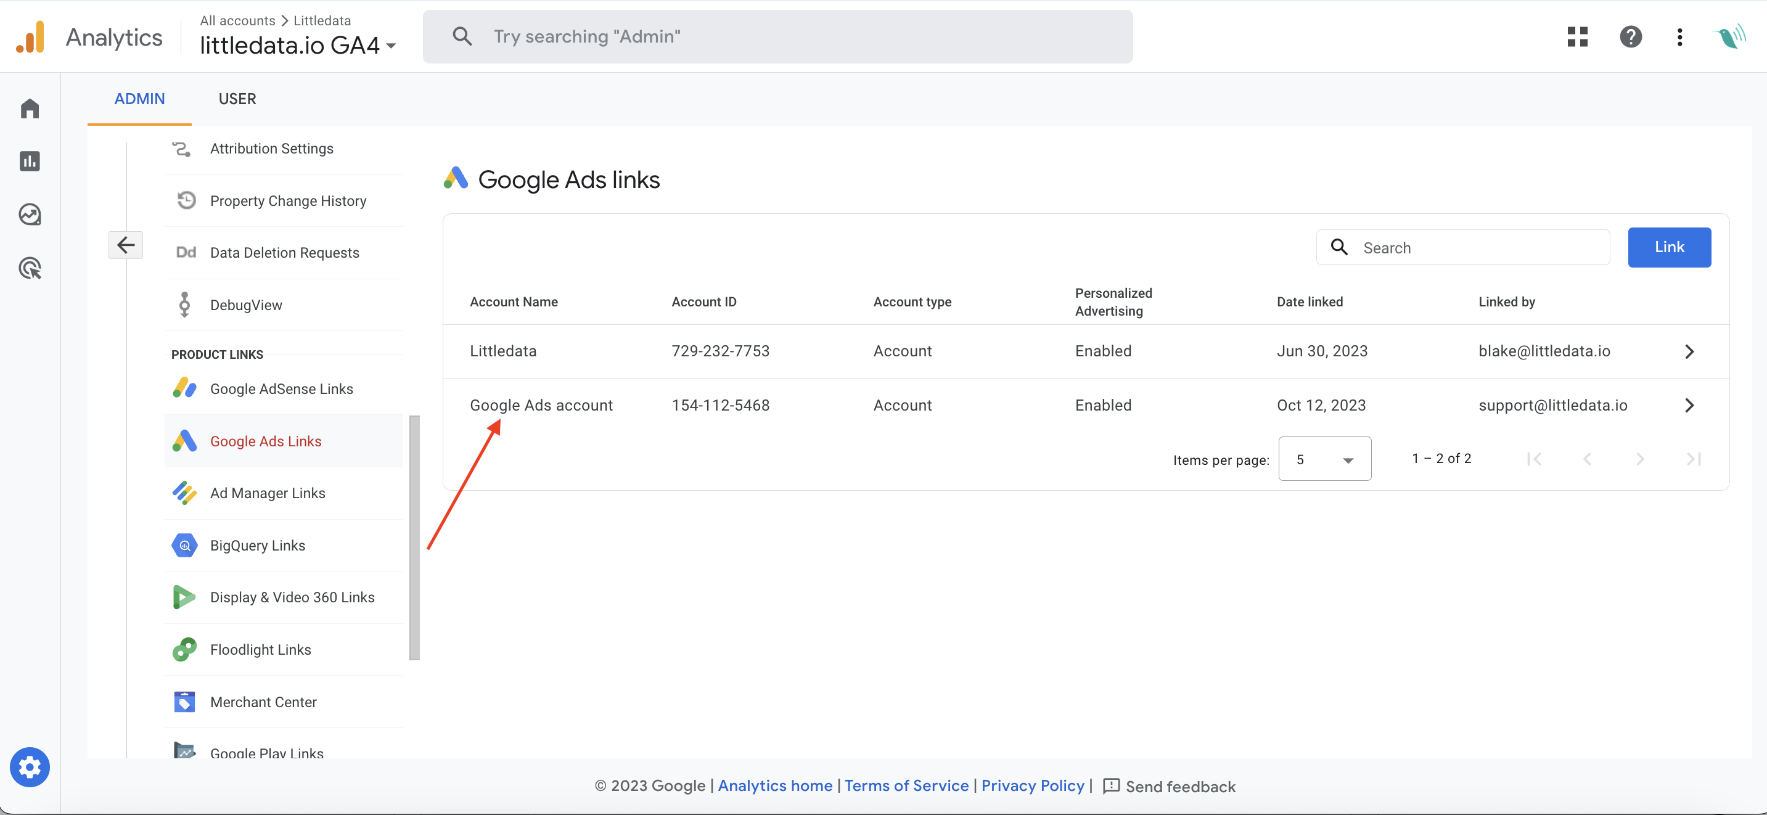
Task: Select Attribution Settings menu item
Action: pos(284,148)
